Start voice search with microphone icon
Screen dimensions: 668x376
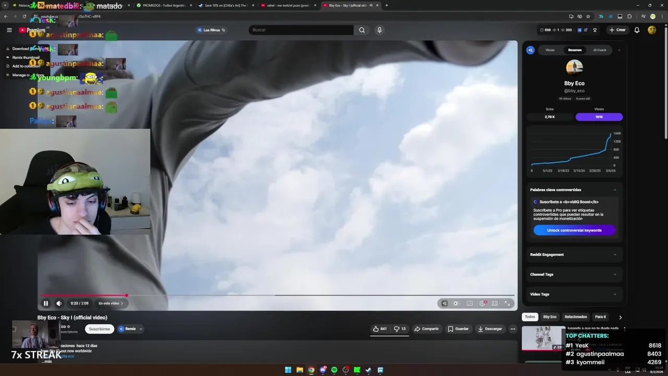tap(379, 30)
